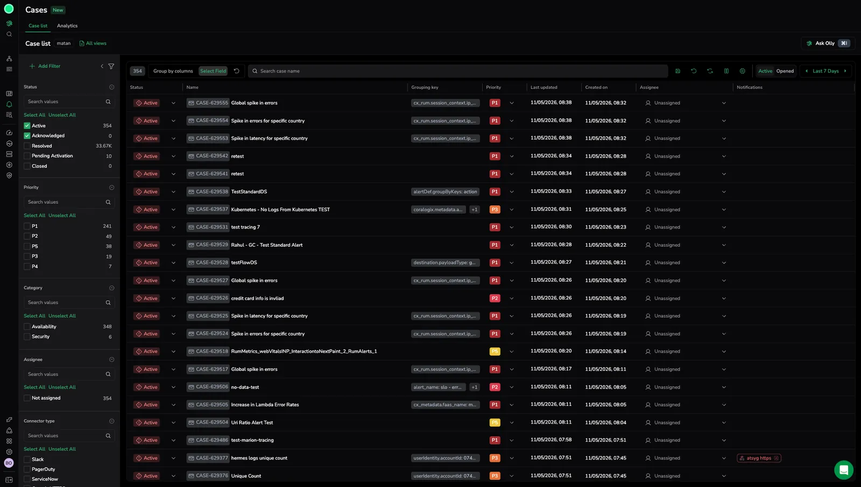Reset grouping with icon beside Select Field

pos(236,71)
